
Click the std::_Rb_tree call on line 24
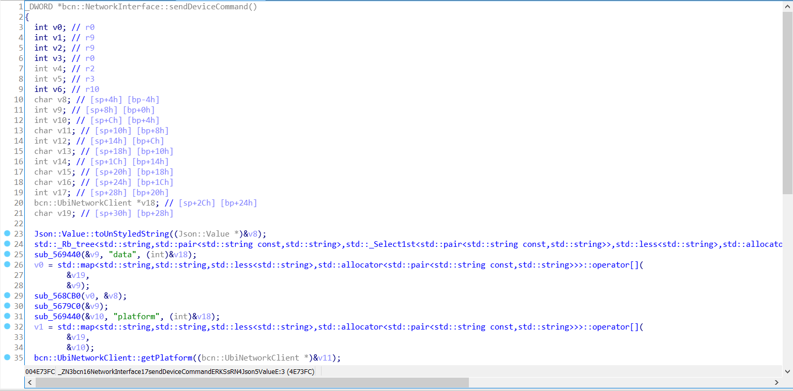click(x=408, y=244)
